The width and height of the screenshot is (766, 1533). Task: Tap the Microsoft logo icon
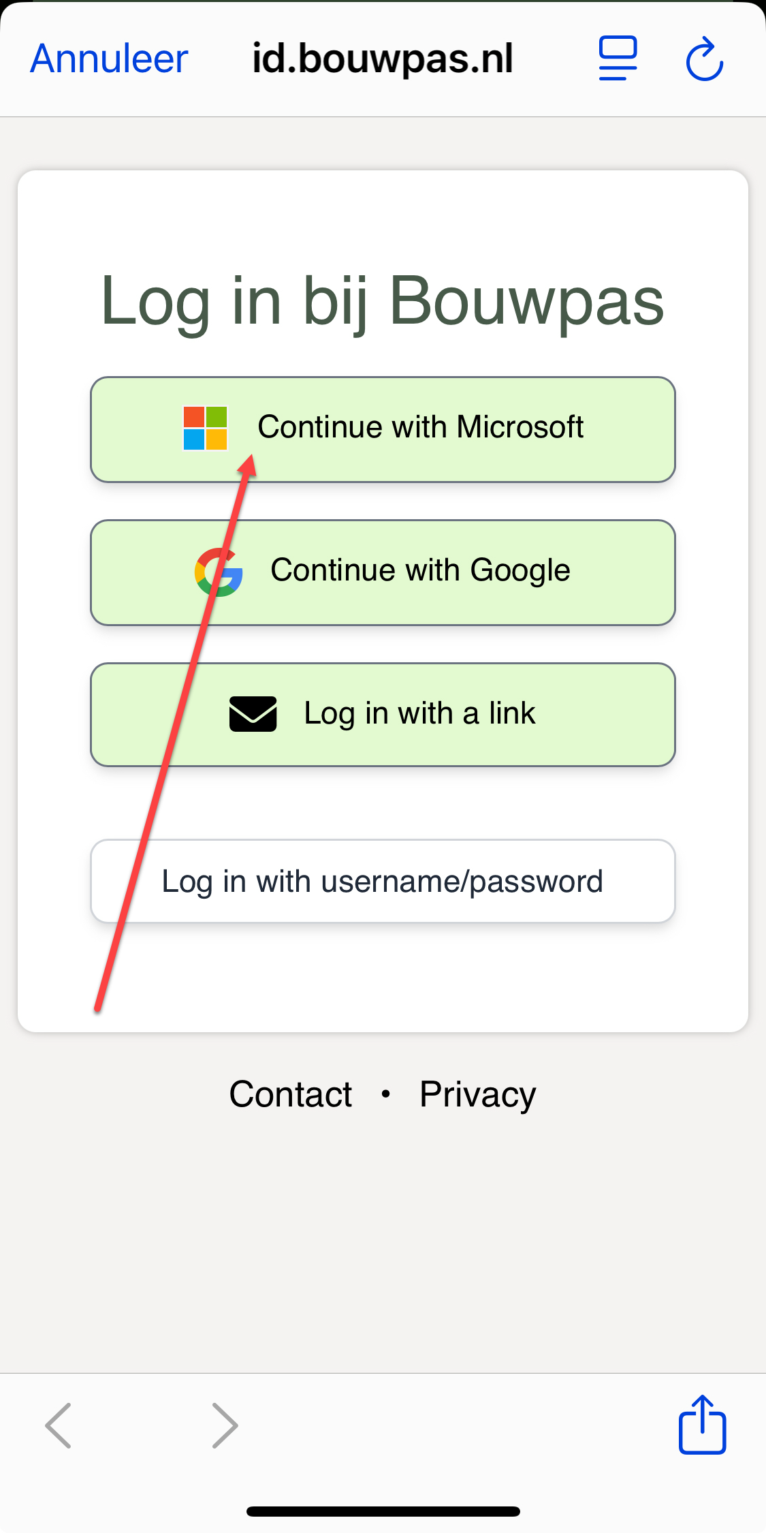click(x=205, y=428)
